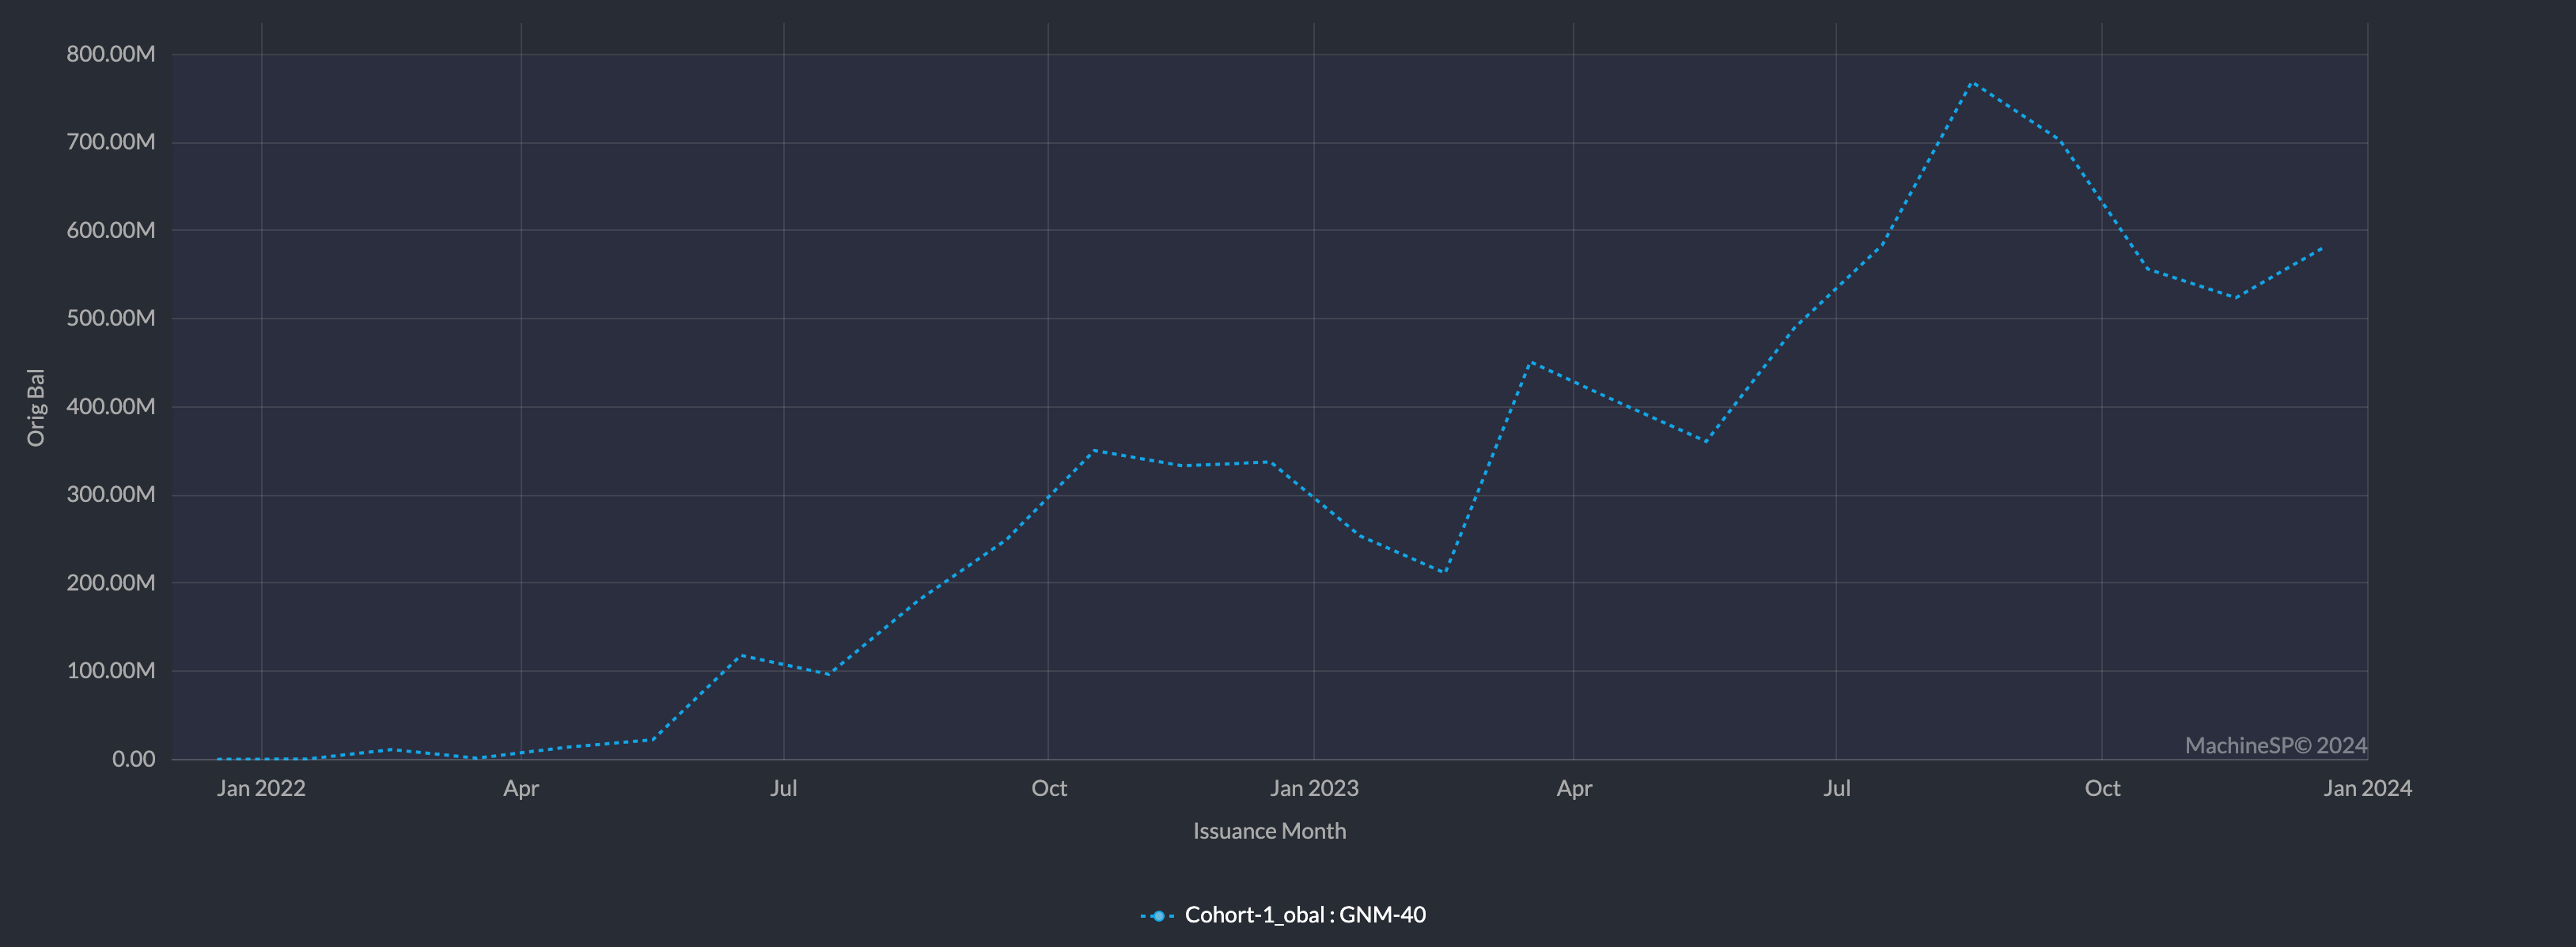Screen dimensions: 2576x947
Task: Click the Issuance Month axis label
Action: (1270, 830)
